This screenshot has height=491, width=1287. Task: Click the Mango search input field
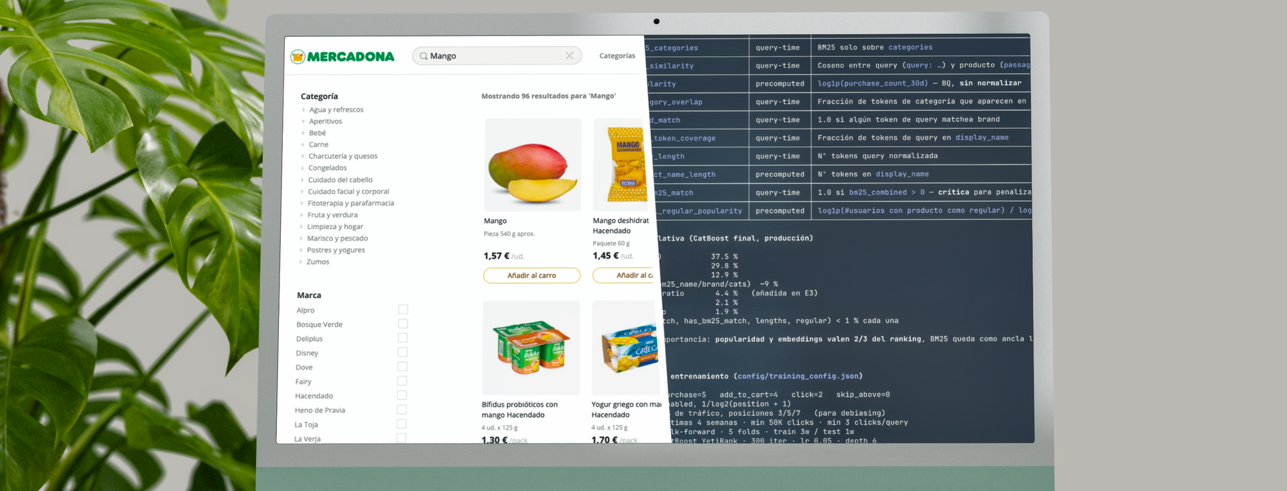(x=496, y=56)
